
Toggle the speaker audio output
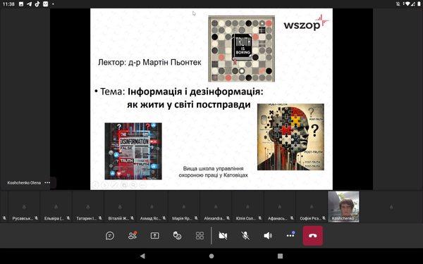(268, 236)
